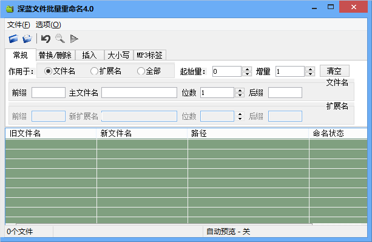Image resolution: width=372 pixels, height=242 pixels.
Task: Click the 0个文件 status bar text
Action: click(x=20, y=231)
